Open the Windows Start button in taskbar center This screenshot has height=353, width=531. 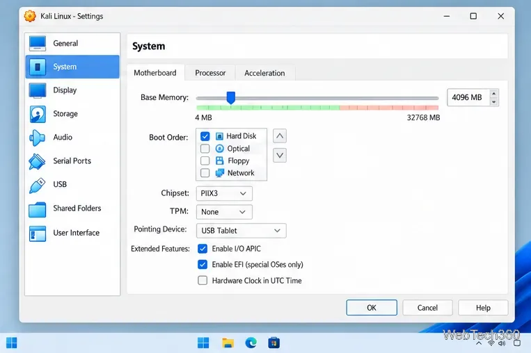[x=203, y=343]
